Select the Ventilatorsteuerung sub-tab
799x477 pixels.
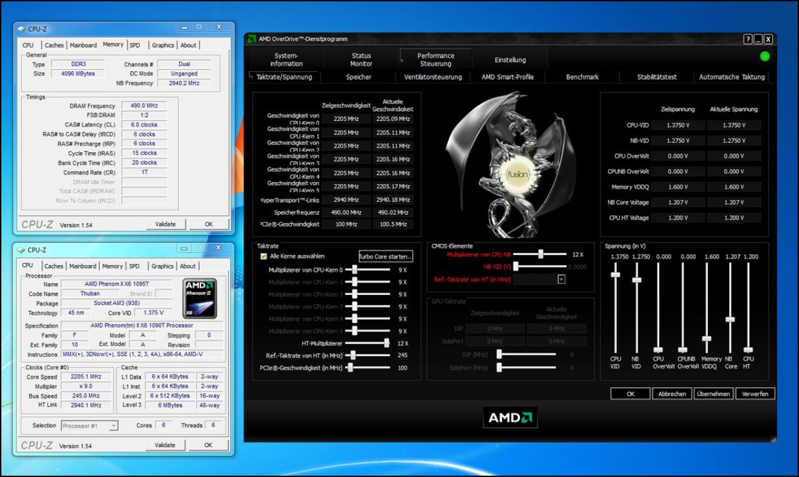coord(433,77)
